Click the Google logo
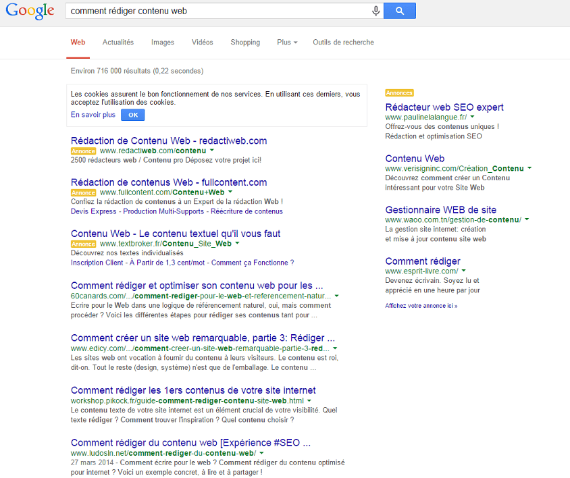 coord(30,11)
